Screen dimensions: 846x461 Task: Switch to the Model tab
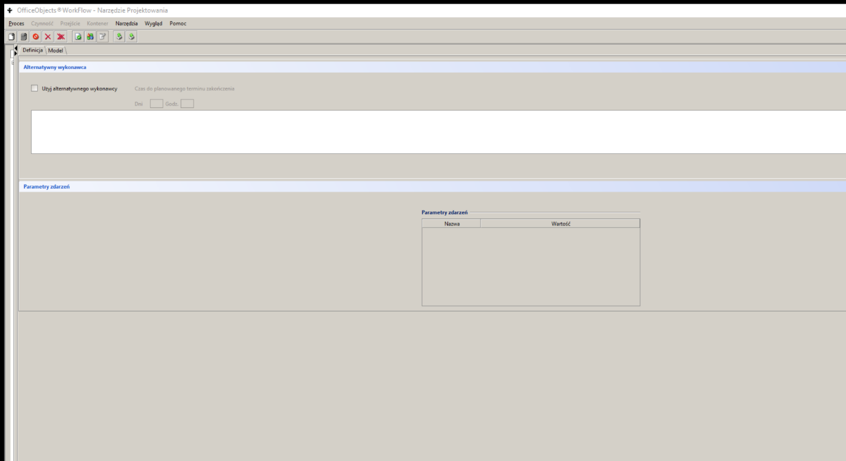pos(56,50)
